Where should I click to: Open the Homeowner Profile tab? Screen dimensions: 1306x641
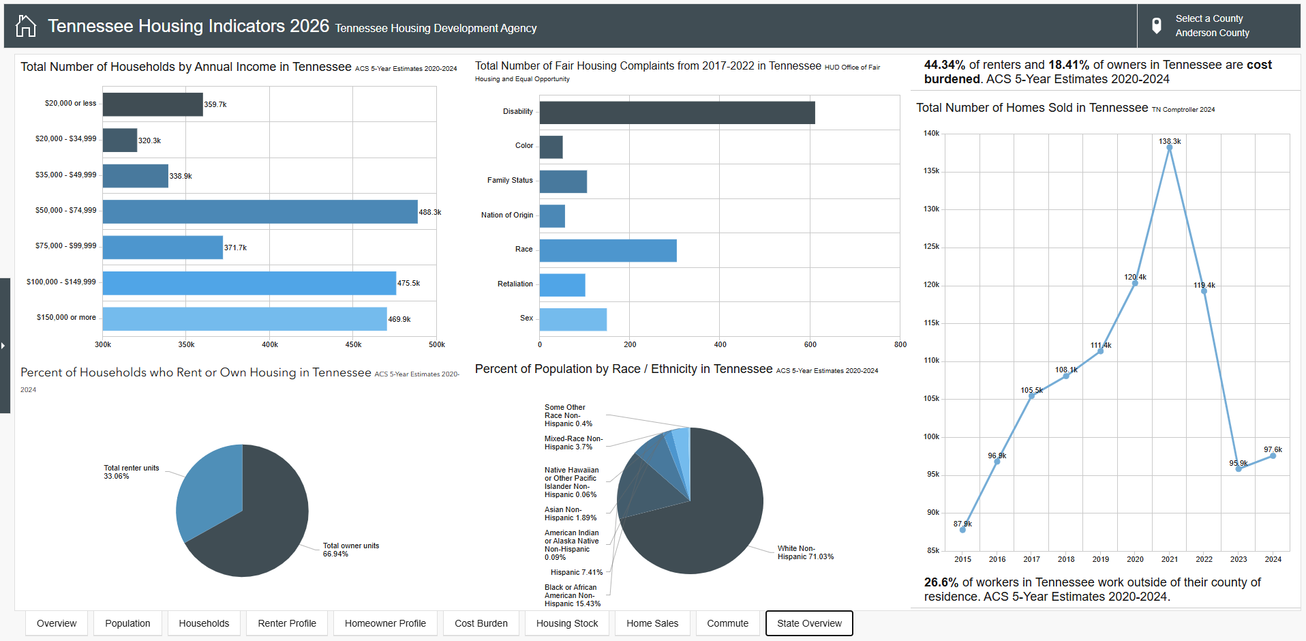385,623
